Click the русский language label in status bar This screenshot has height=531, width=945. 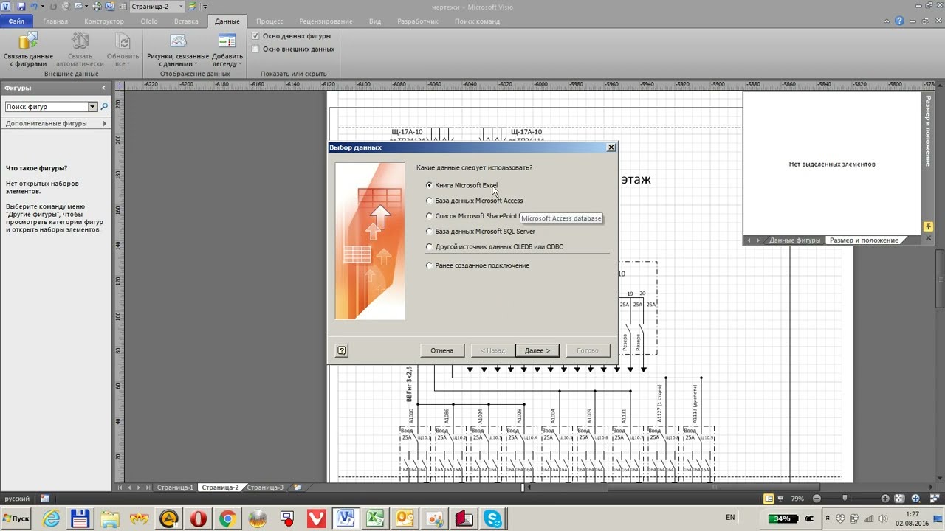click(18, 499)
